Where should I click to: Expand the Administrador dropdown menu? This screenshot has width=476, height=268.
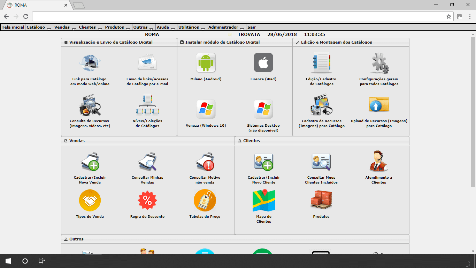coord(224,27)
